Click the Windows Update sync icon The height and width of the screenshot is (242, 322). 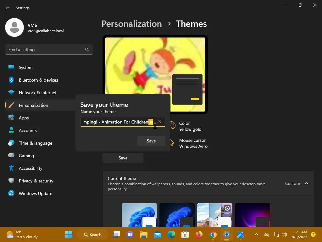tap(11, 193)
